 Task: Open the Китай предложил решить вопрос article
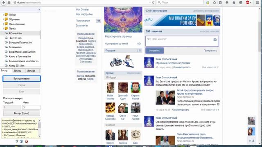tap(195, 92)
